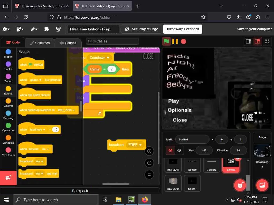
Task: Open the Camdown dropdown in the script
Action: (99, 58)
